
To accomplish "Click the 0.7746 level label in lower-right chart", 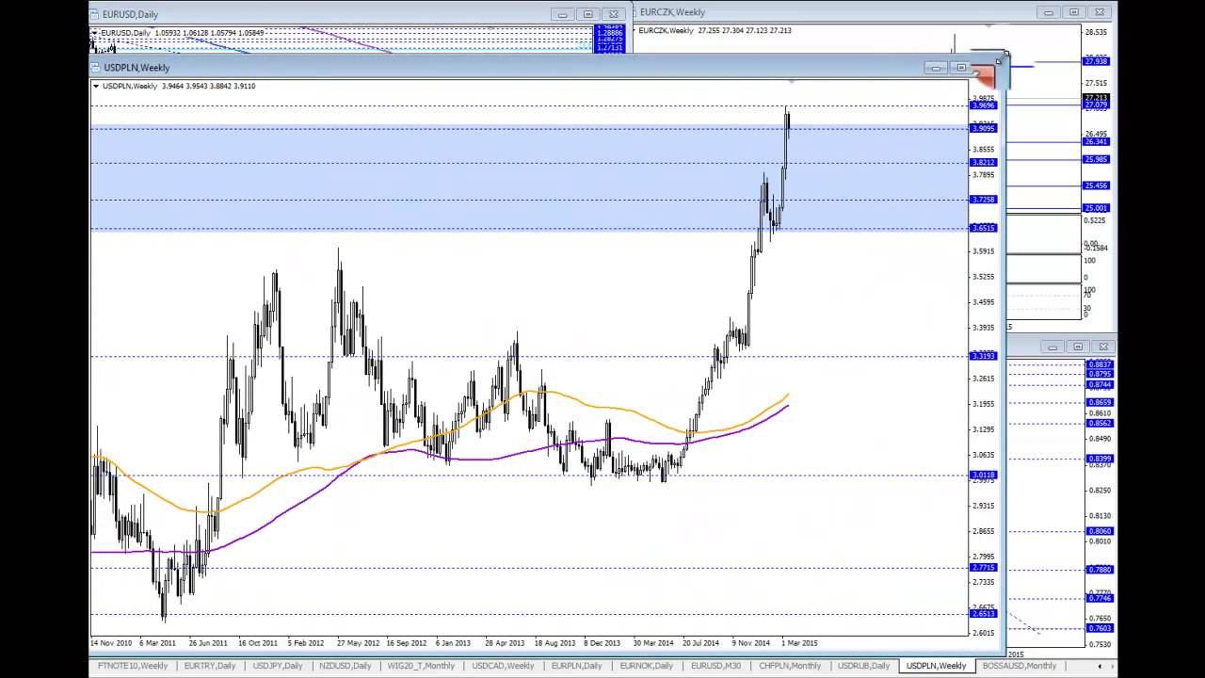I will click(x=1100, y=599).
